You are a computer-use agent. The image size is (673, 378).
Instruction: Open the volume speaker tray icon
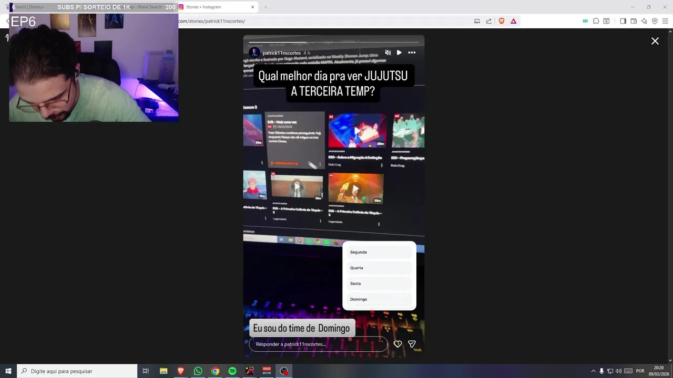tap(618, 371)
